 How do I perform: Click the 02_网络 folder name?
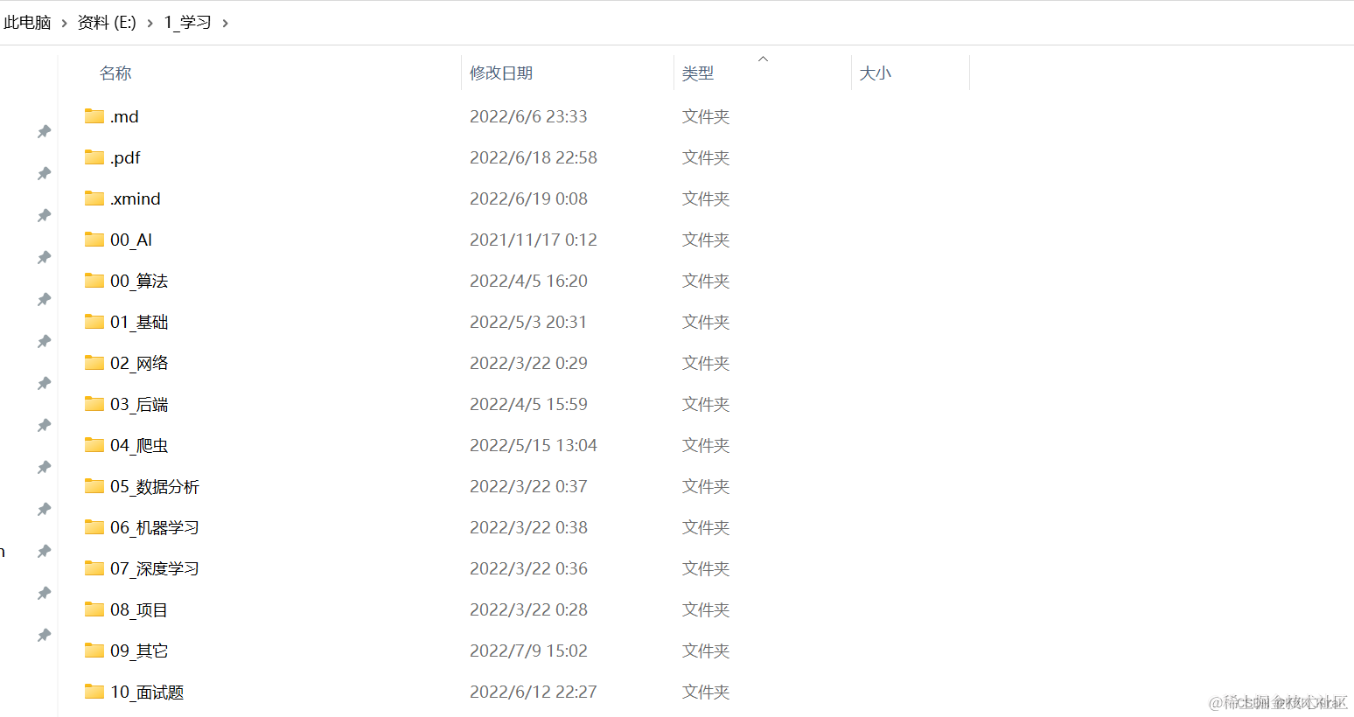pyautogui.click(x=139, y=364)
